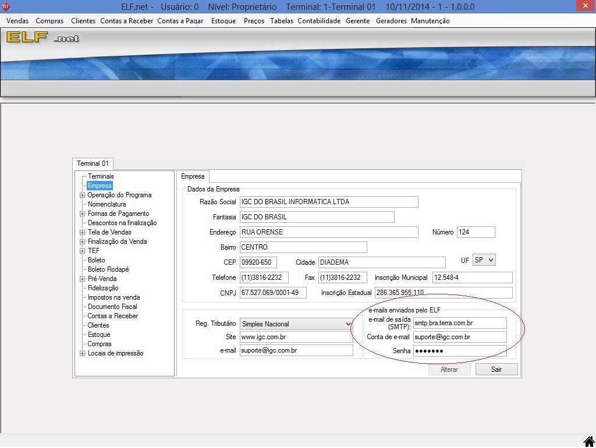This screenshot has width=596, height=448.
Task: Open the Preços menu
Action: pyautogui.click(x=254, y=21)
